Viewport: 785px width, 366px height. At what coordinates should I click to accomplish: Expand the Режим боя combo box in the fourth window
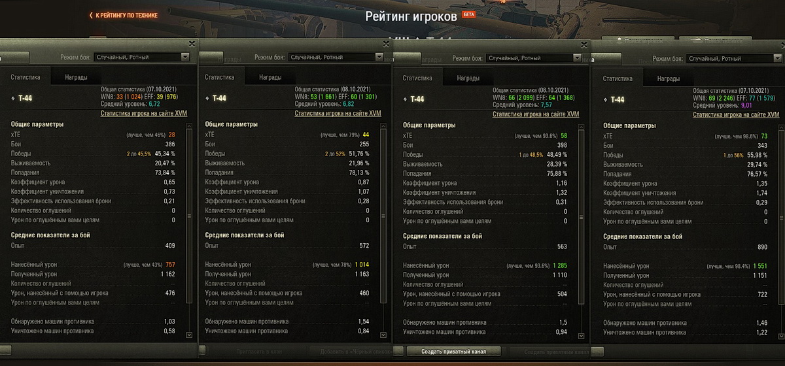pyautogui.click(x=733, y=59)
